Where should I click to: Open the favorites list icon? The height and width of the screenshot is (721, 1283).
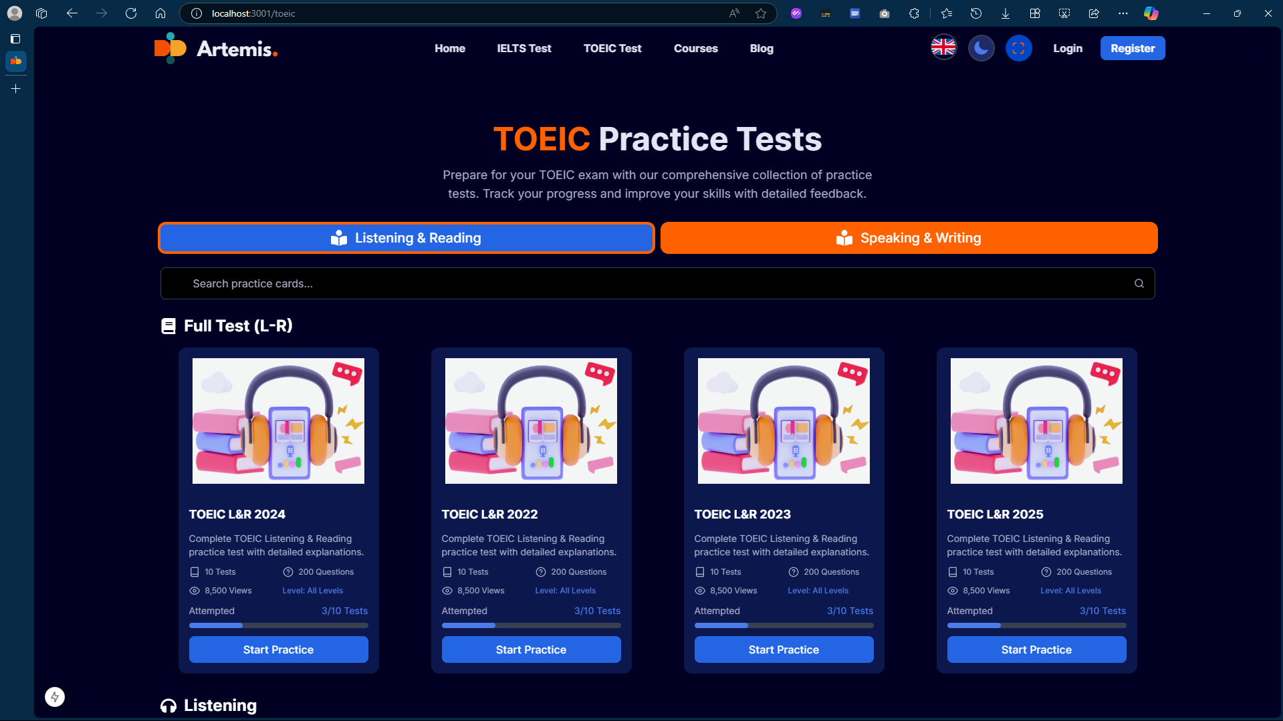946,13
